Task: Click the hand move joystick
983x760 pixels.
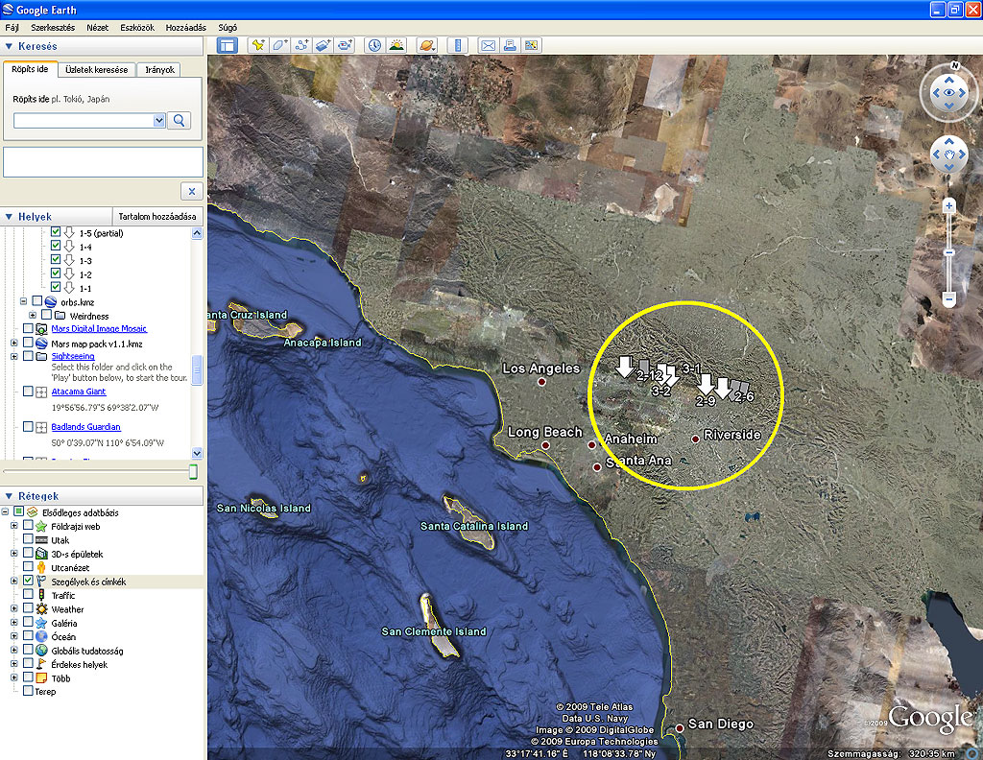Action: pyautogui.click(x=948, y=154)
